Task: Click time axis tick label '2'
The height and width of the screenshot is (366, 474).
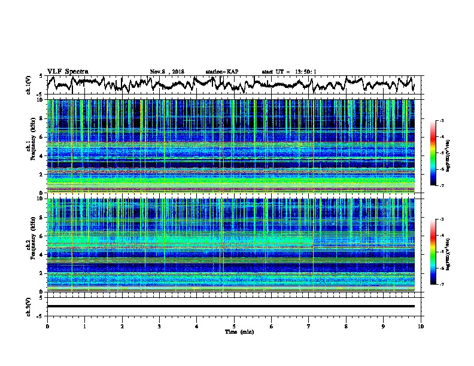Action: pos(122,327)
